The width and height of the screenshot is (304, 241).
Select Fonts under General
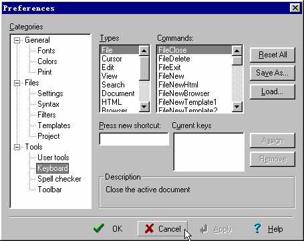coord(46,51)
